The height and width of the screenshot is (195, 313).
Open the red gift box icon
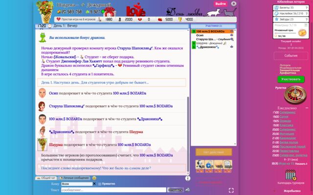pos(110,12)
